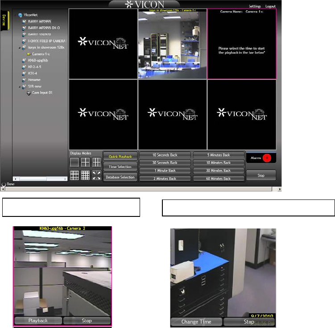Select BARRY-VN0970 in device tree
This screenshot has width=335, height=328.
click(40, 34)
